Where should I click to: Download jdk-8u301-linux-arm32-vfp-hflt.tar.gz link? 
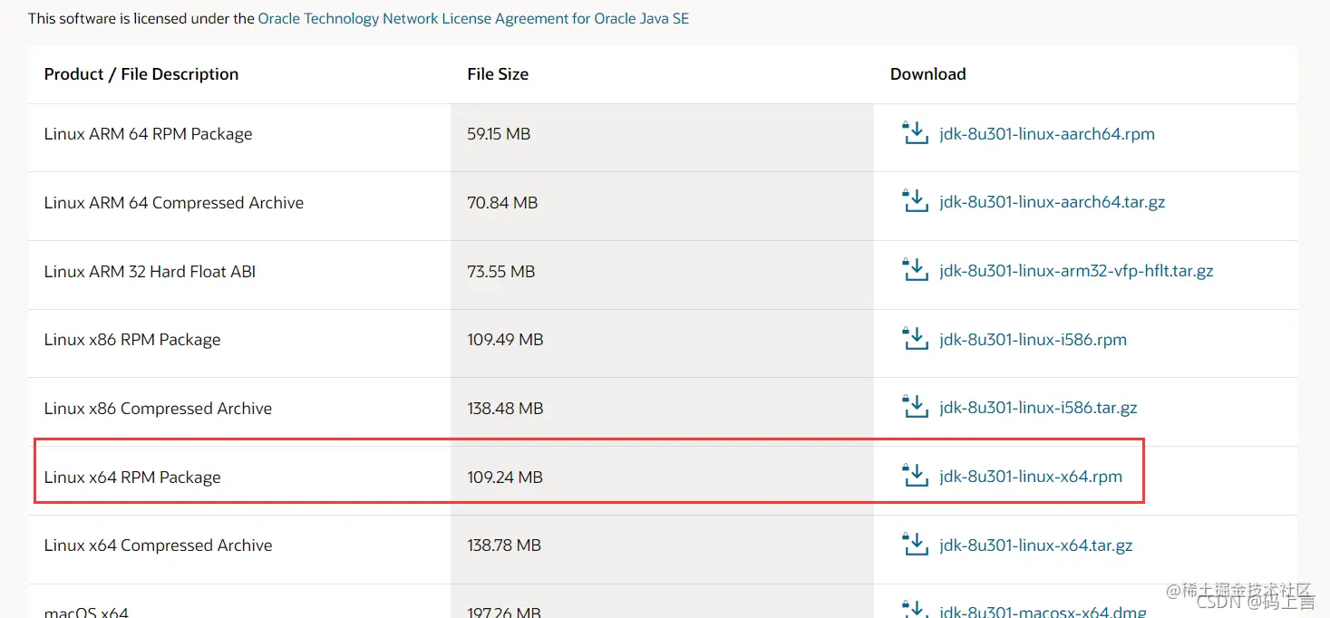click(1076, 271)
